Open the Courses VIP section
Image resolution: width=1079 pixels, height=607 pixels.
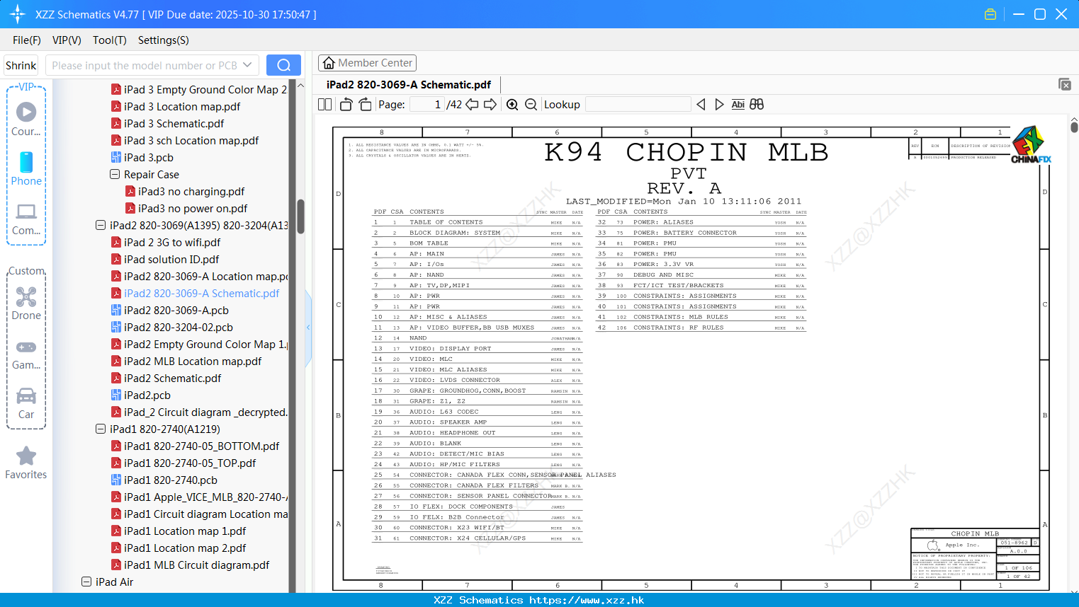point(26,119)
